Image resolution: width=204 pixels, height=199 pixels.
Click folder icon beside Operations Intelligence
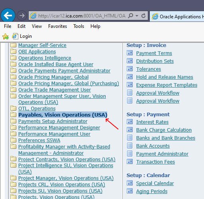(13, 58)
